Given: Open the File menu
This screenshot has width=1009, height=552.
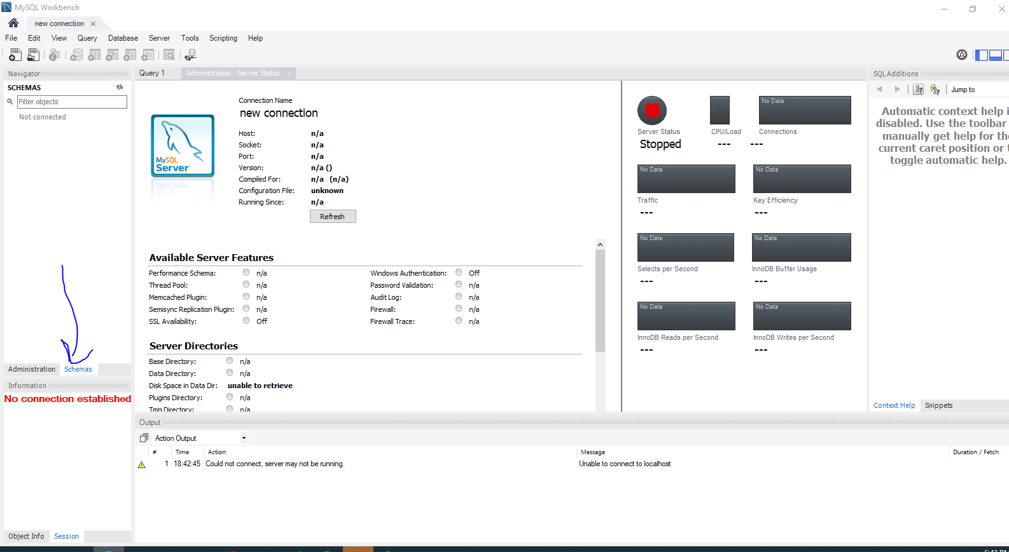Looking at the screenshot, I should 11,38.
